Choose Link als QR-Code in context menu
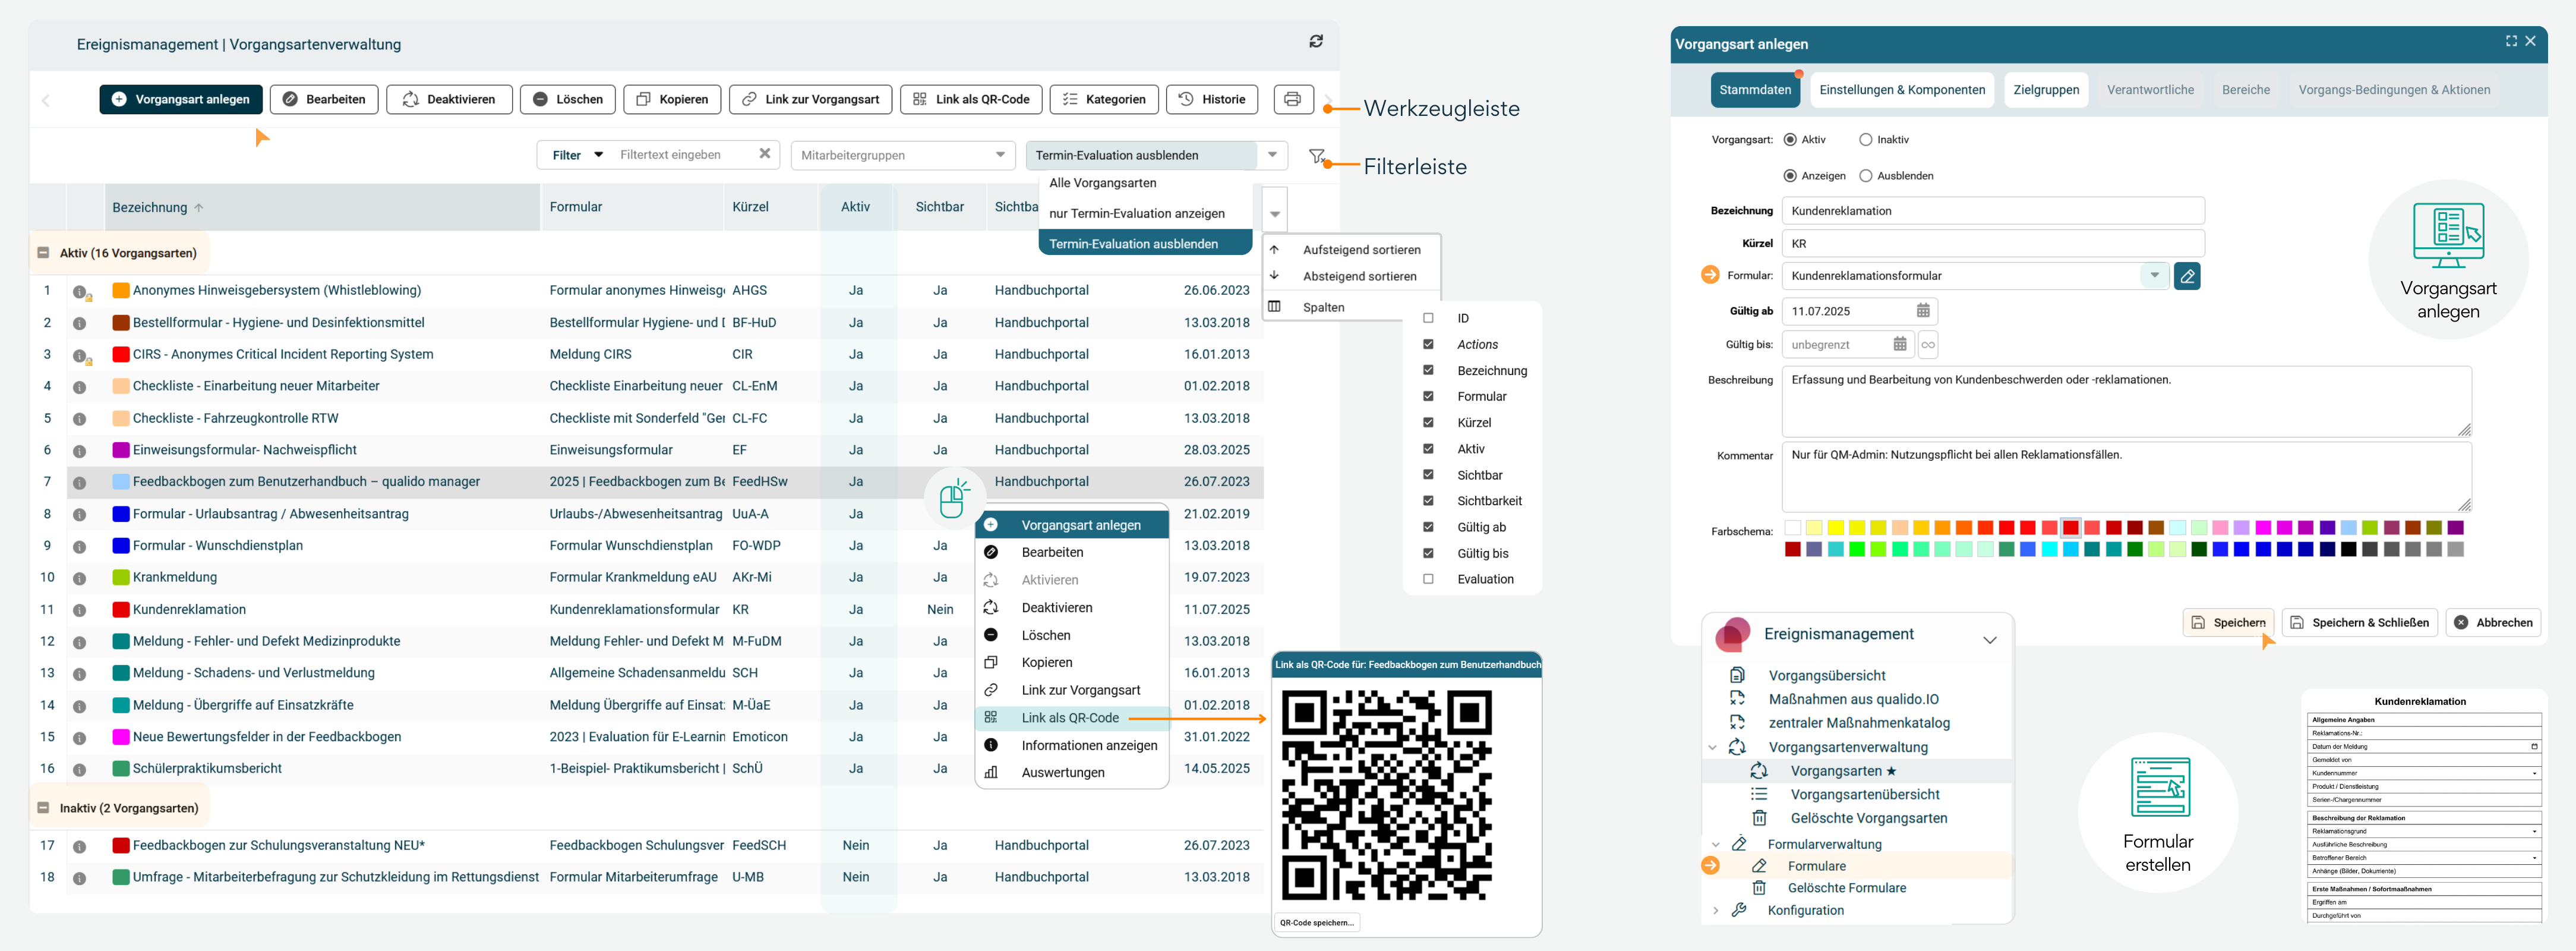2576x951 pixels. pos(1069,718)
